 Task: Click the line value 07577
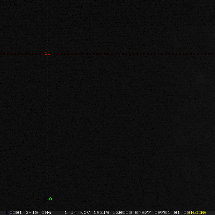coord(143,212)
